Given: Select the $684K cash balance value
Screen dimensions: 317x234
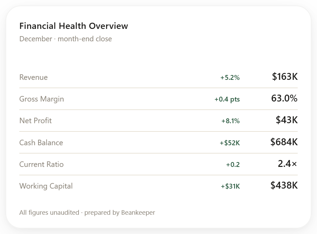Looking at the screenshot, I should (x=284, y=142).
